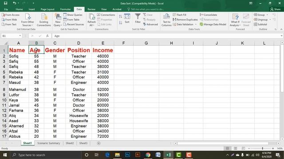Image resolution: width=284 pixels, height=159 pixels.
Task: Click the zoom slider handle
Action: [x=262, y=148]
